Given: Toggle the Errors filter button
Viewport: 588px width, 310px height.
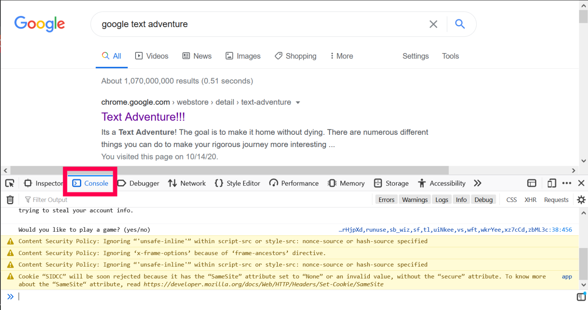Looking at the screenshot, I should point(386,200).
